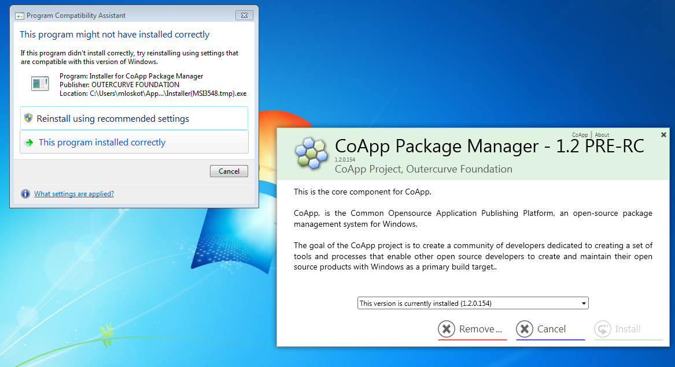Click the Remove circle-X icon
Image resolution: width=675 pixels, height=367 pixels.
(447, 329)
